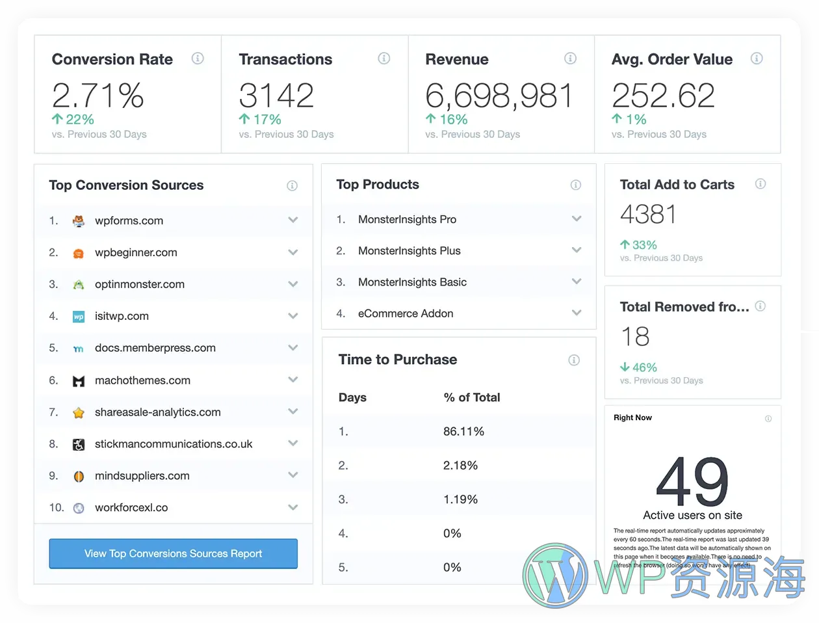This screenshot has height=623, width=819.
Task: Click the 86.11% time to purchase value
Action: pos(463,432)
